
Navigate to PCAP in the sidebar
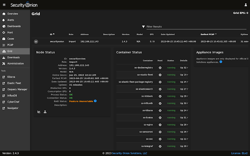pyautogui.click(x=15, y=45)
